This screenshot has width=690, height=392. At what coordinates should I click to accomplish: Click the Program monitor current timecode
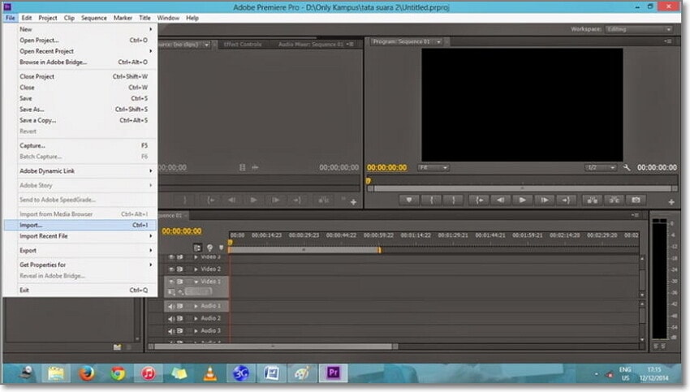(x=386, y=168)
